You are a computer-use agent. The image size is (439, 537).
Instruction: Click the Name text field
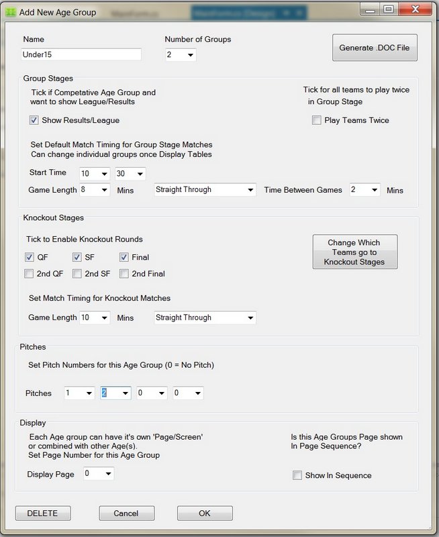pos(82,54)
